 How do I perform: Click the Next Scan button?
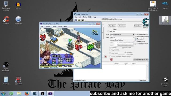pyautogui.click(x=122, y=26)
